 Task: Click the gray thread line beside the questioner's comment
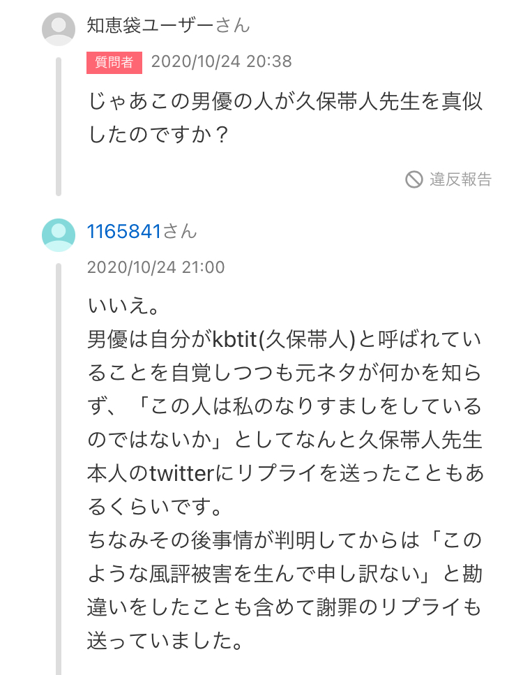click(x=59, y=126)
